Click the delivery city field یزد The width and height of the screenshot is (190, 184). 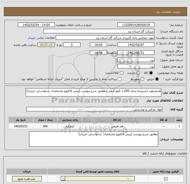pyautogui.click(x=136, y=66)
